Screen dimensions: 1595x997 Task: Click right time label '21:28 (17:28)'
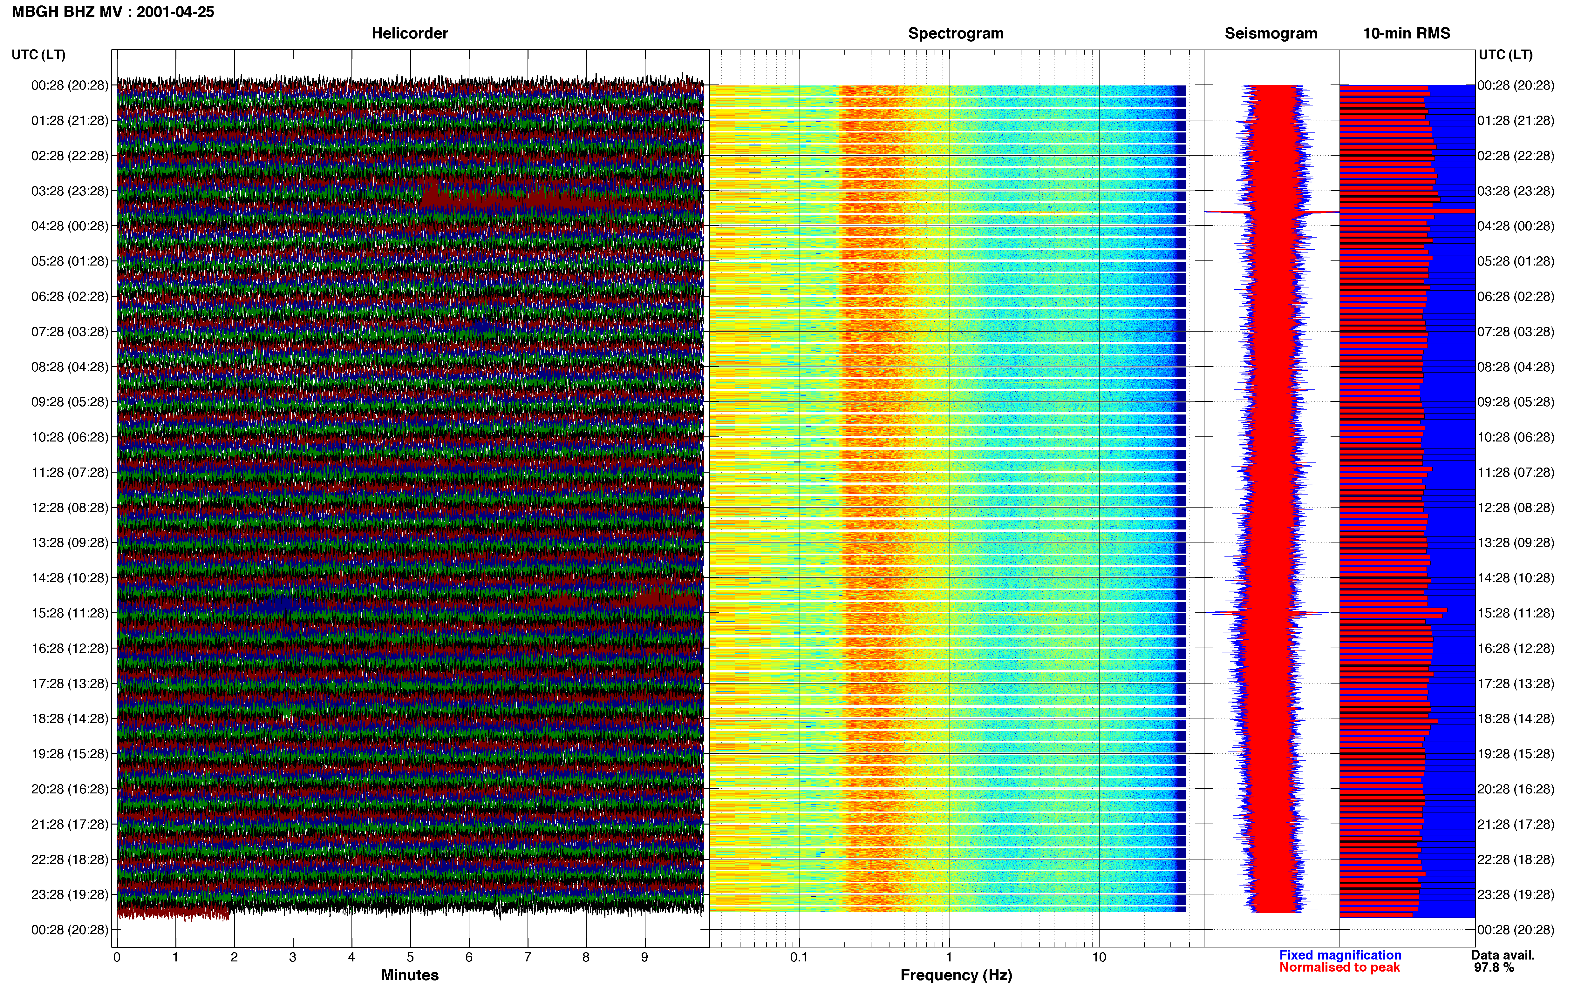coord(1516,824)
